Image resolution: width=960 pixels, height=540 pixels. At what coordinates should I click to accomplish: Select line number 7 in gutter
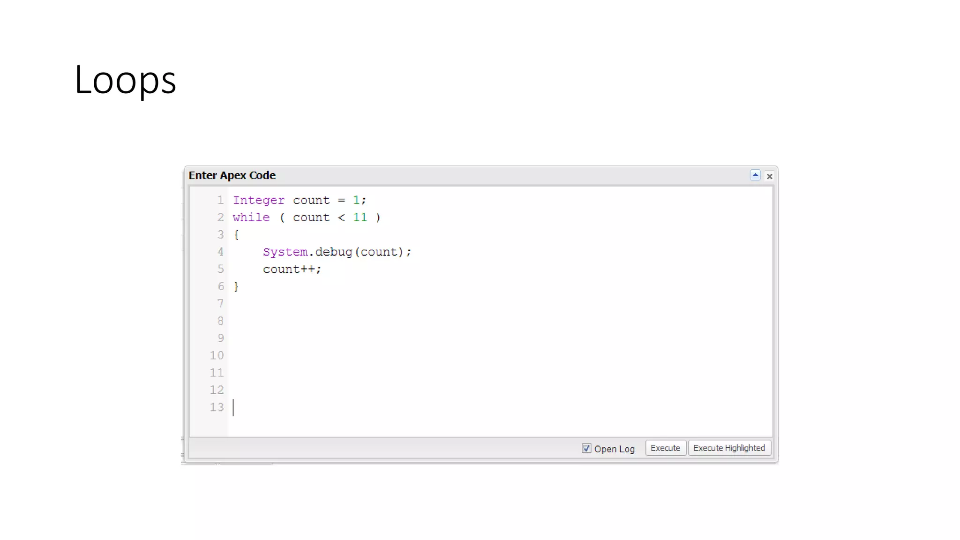pyautogui.click(x=220, y=304)
